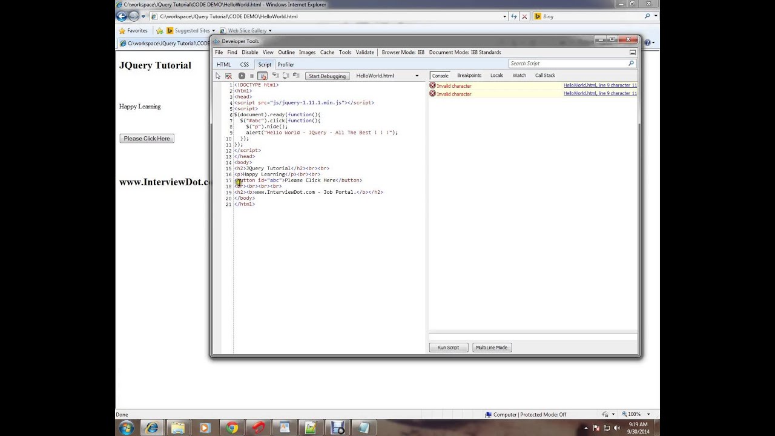This screenshot has width=775, height=436.
Task: Open Windows Media Player from taskbar
Action: point(204,428)
